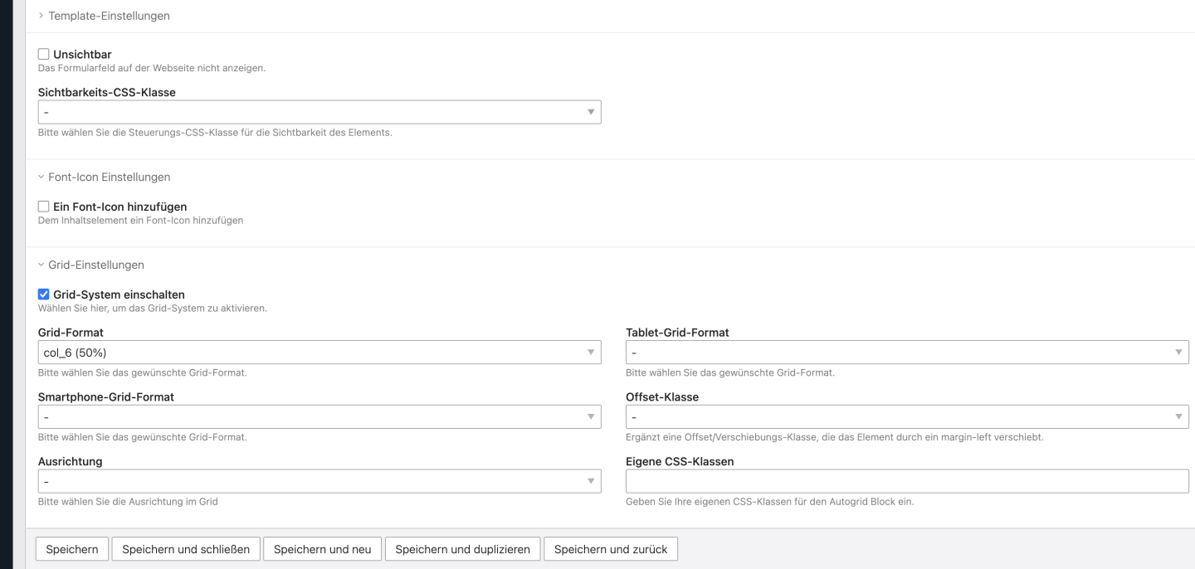This screenshot has width=1195, height=569.
Task: Open the Smartphone-Grid-Format dropdown
Action: pyautogui.click(x=319, y=416)
